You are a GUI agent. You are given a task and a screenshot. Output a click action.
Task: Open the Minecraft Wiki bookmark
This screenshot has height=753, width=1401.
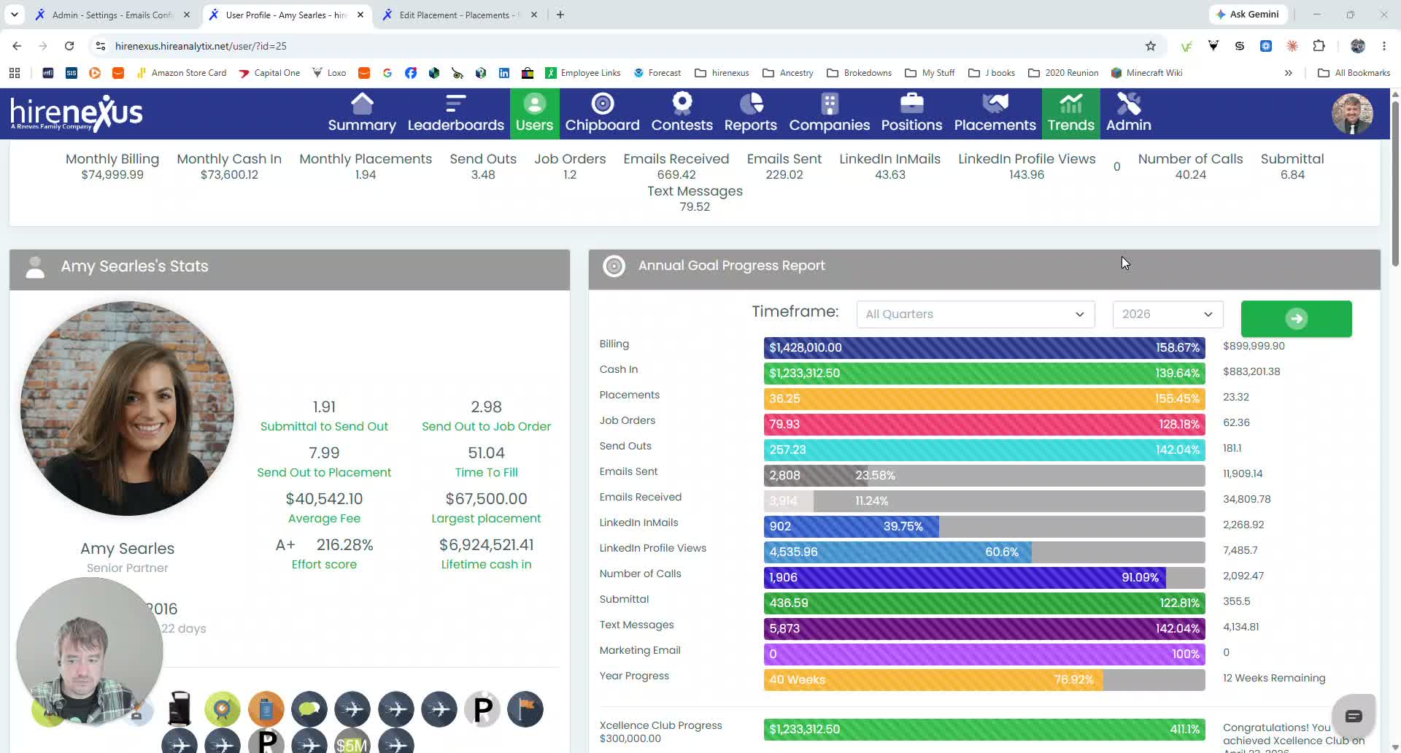[x=1146, y=73]
